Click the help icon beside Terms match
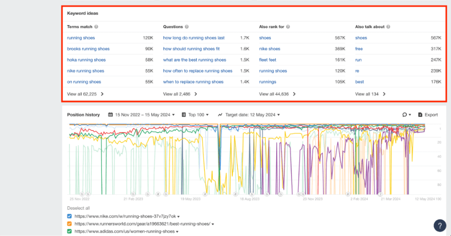The width and height of the screenshot is (451, 236). [x=96, y=27]
